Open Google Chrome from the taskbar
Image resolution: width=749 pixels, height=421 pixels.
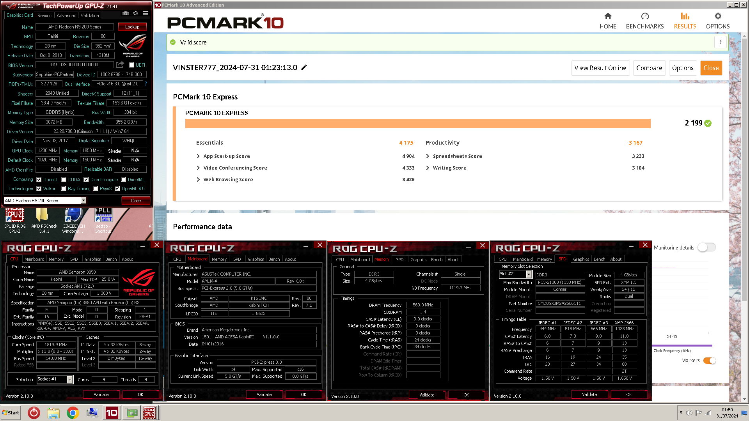(x=73, y=413)
